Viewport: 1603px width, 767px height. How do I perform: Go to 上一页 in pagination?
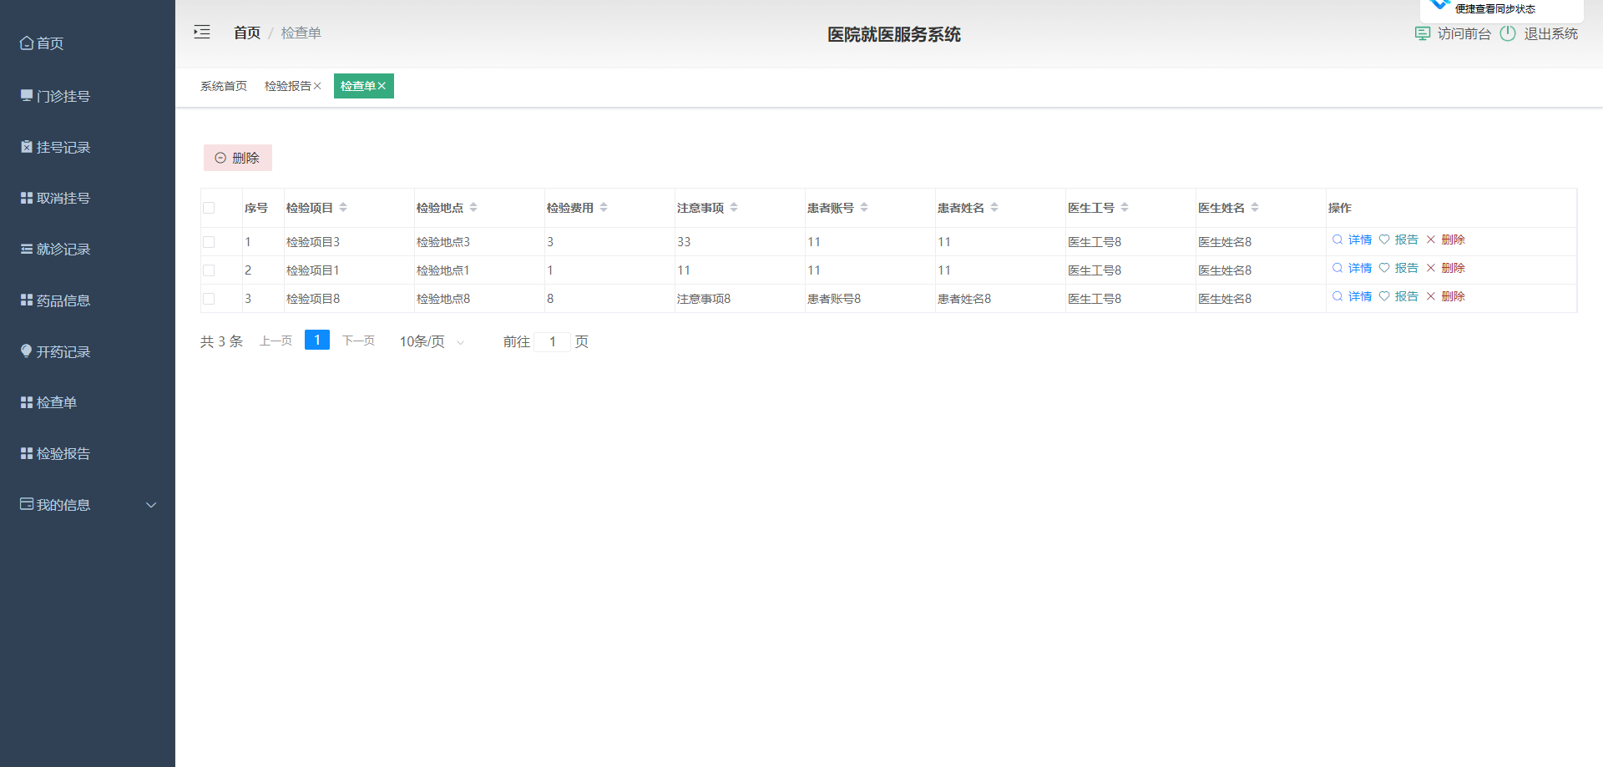click(276, 341)
